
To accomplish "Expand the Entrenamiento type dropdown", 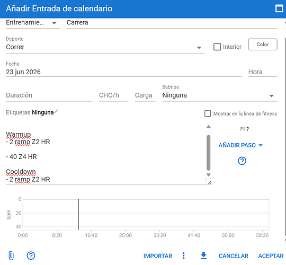I will pyautogui.click(x=33, y=23).
